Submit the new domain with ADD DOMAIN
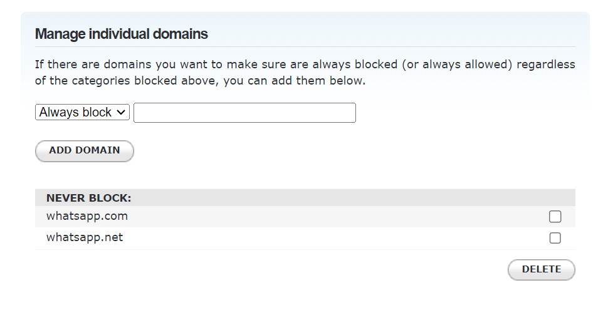The image size is (608, 310). tap(85, 151)
